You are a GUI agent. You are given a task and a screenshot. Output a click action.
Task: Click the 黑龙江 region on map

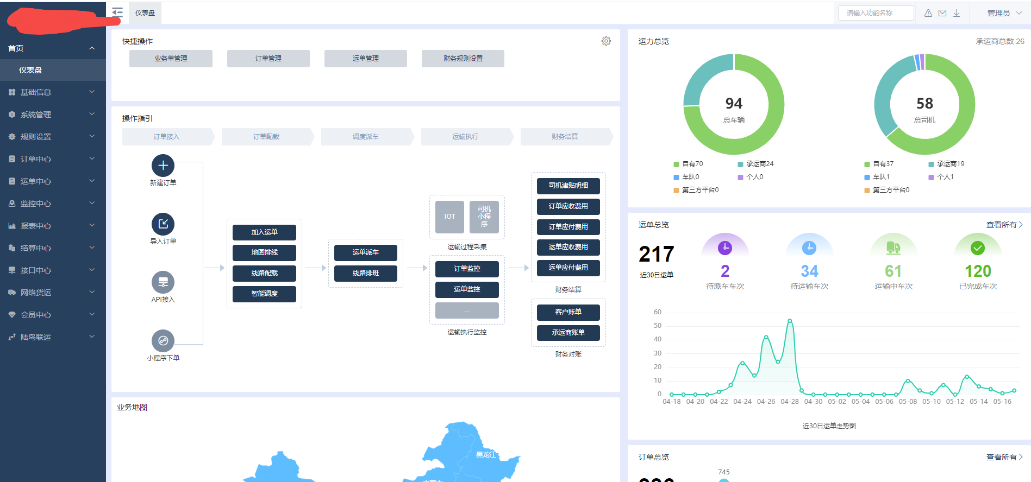(x=485, y=454)
